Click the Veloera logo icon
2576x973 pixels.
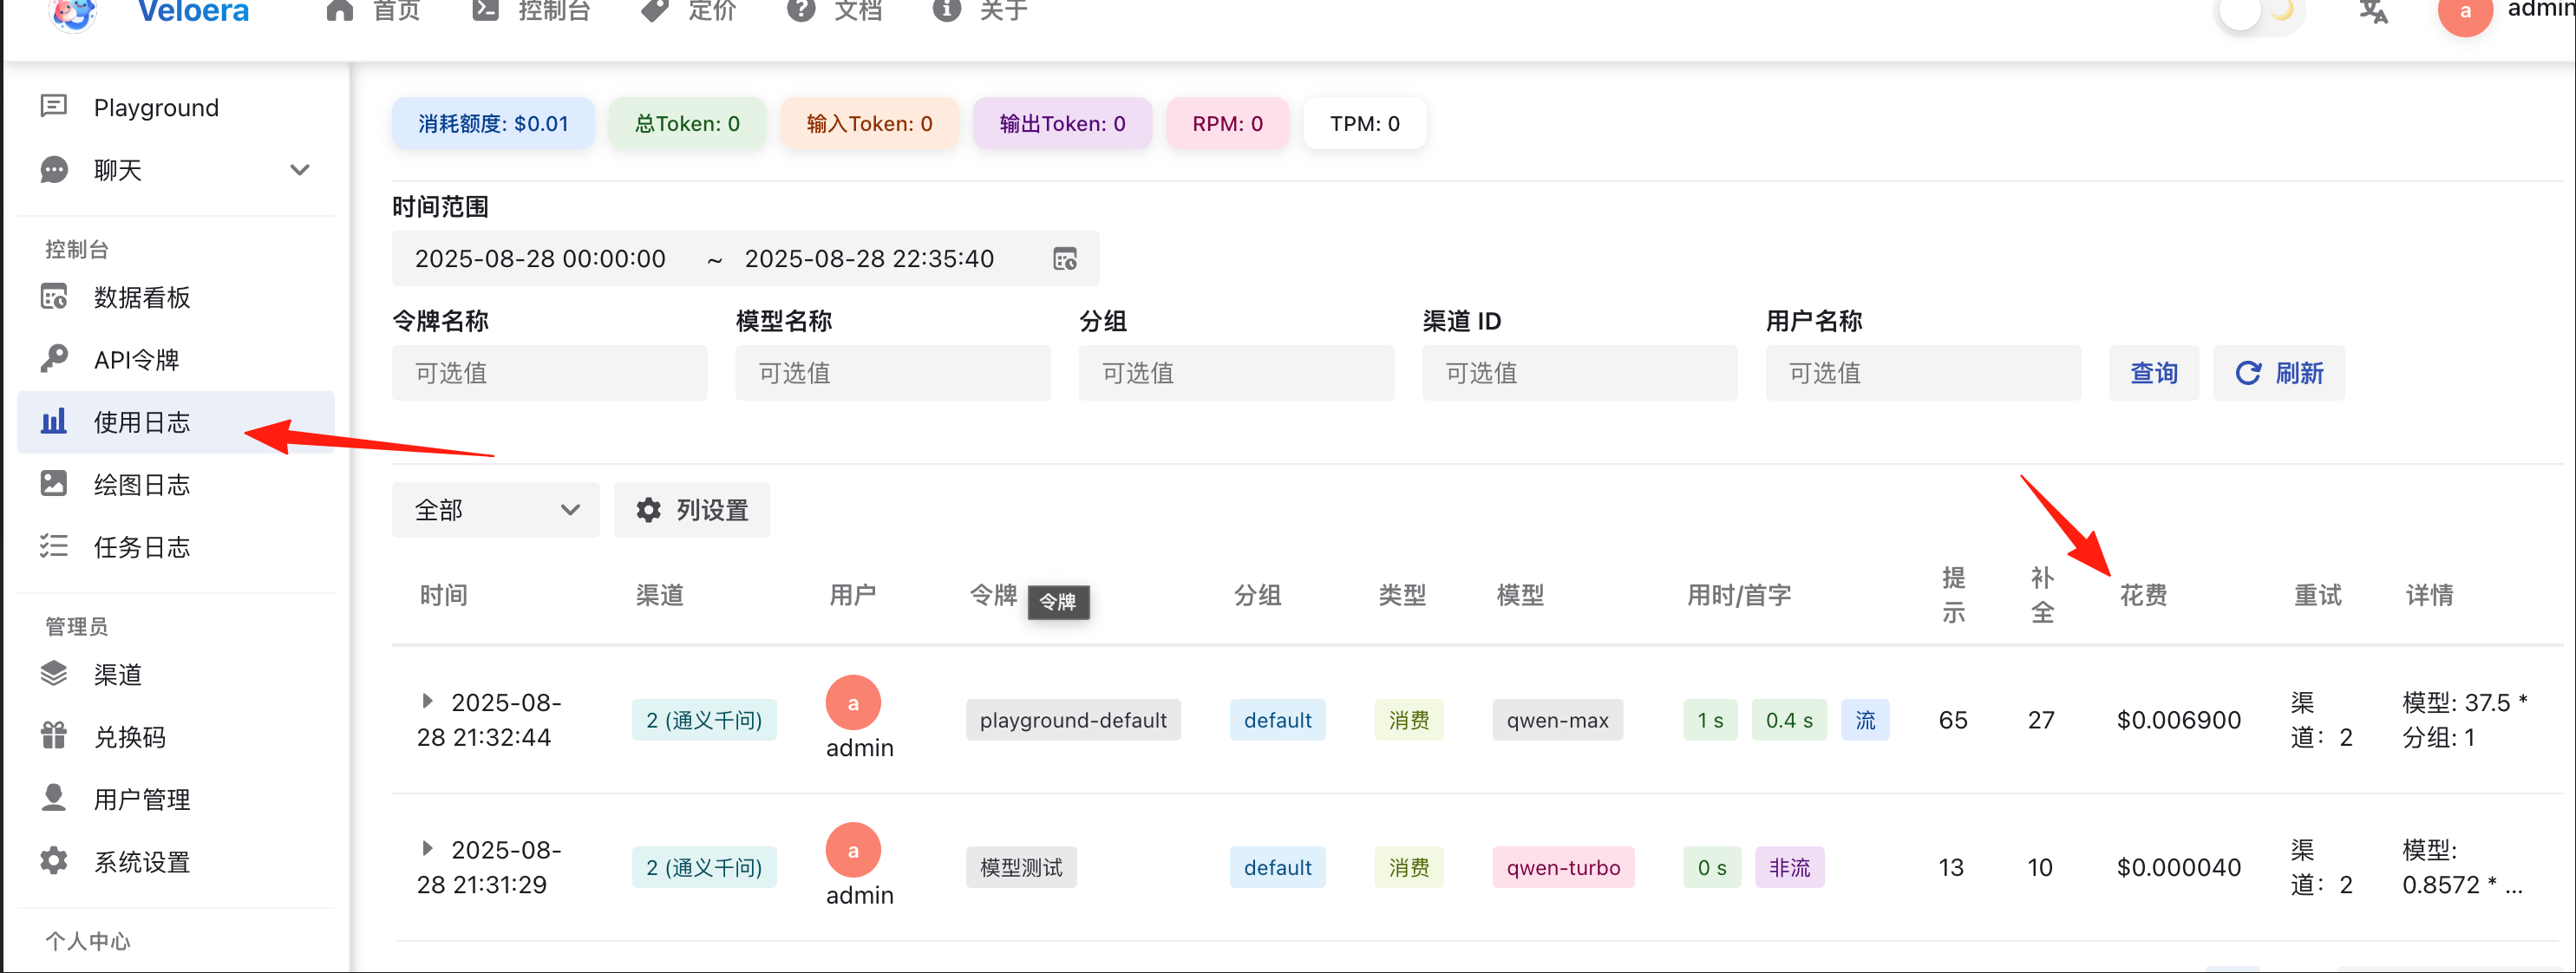point(73,13)
